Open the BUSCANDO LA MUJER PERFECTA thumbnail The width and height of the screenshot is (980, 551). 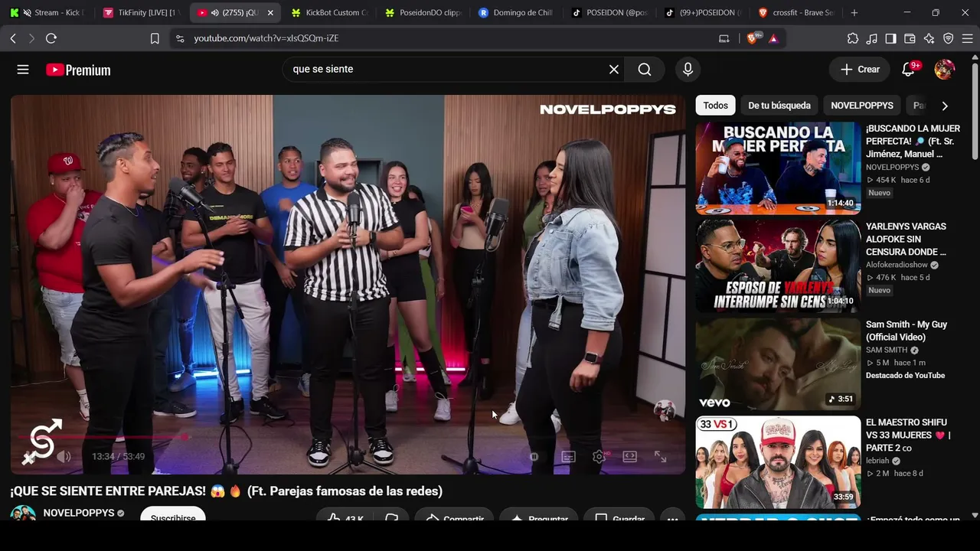coord(778,168)
